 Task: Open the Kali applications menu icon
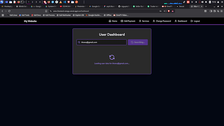pos(2,2)
